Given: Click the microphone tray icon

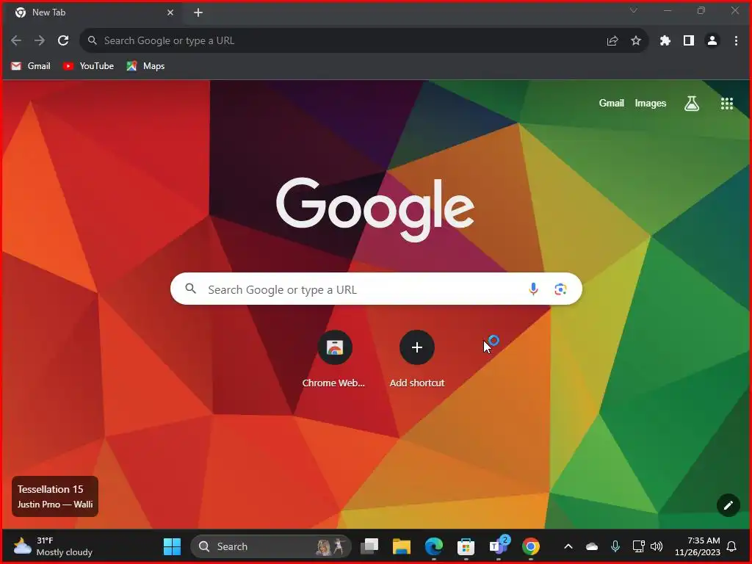Looking at the screenshot, I should pyautogui.click(x=615, y=546).
